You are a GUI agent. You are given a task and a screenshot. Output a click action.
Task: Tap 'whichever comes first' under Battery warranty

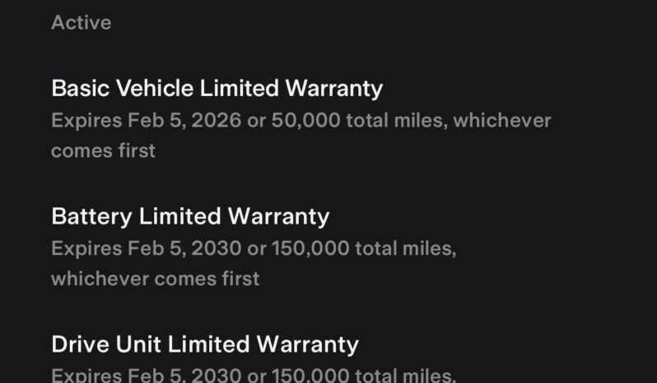pos(155,279)
